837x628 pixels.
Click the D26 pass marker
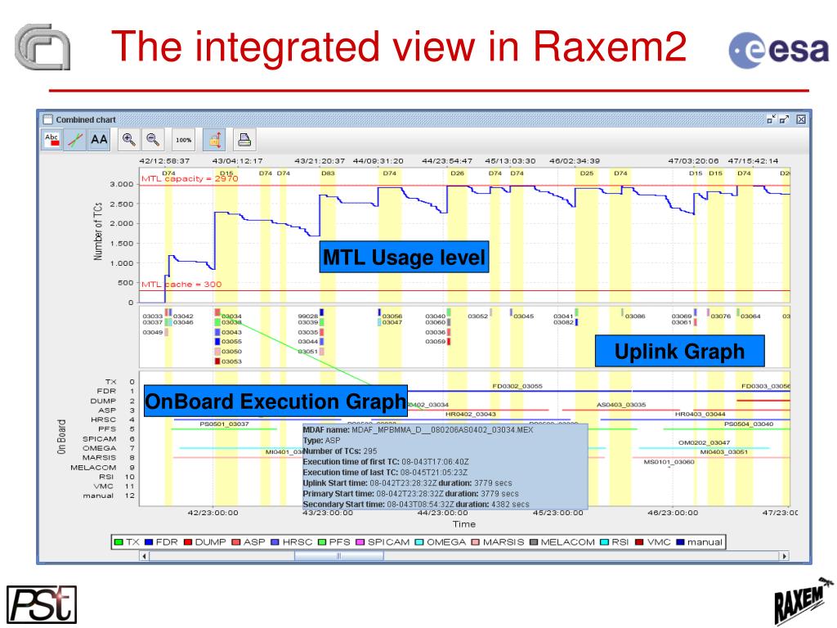(x=458, y=173)
